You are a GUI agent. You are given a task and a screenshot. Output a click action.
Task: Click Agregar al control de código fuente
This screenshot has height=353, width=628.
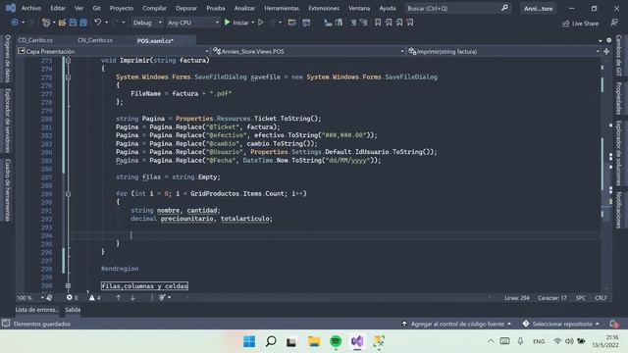(x=456, y=324)
